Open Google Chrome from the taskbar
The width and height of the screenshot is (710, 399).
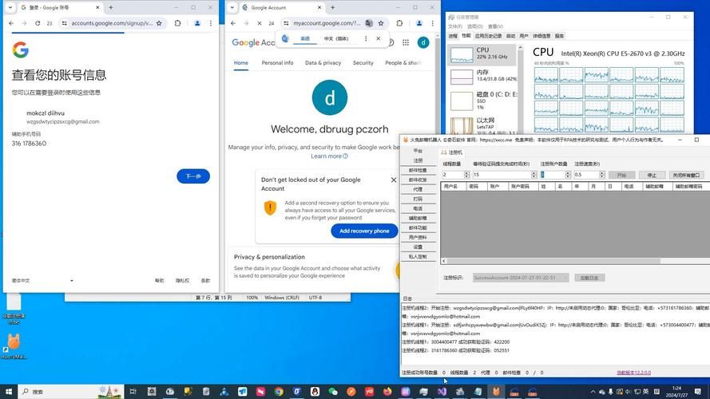coord(279,391)
